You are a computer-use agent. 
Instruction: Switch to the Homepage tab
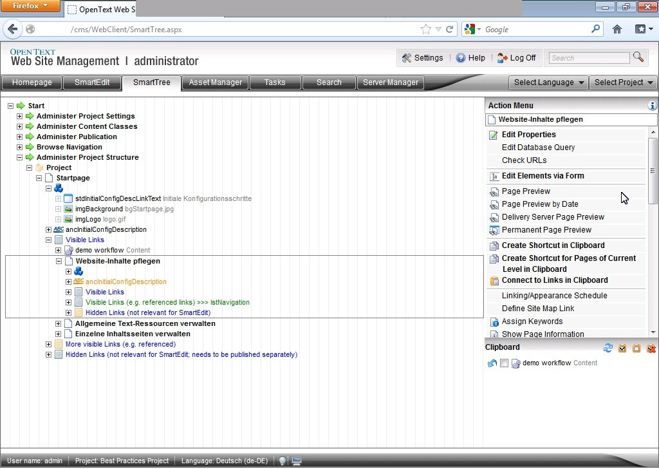(32, 82)
